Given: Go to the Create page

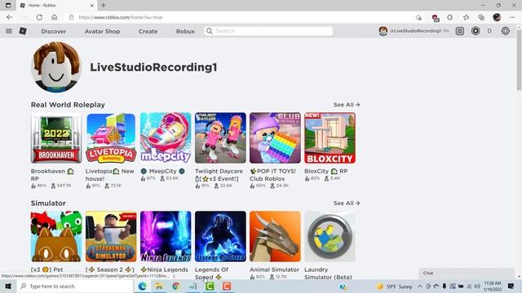Looking at the screenshot, I should 148,31.
